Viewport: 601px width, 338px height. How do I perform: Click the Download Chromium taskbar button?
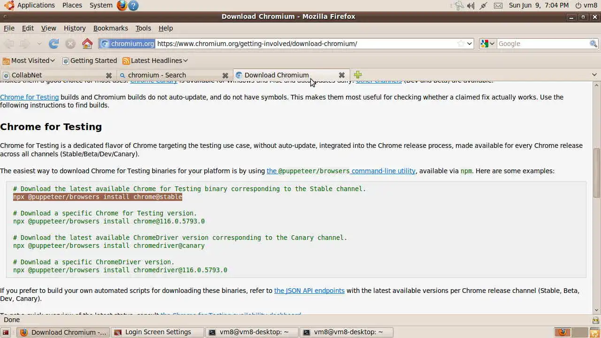(x=63, y=332)
